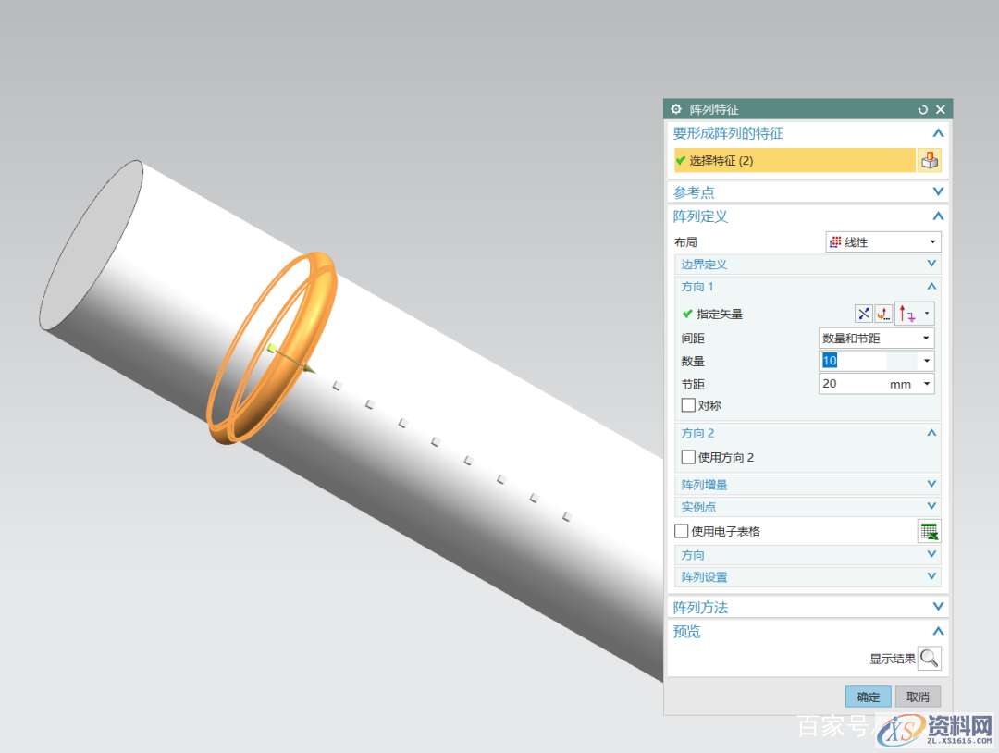Click the reverse direction vector icon
The width and height of the screenshot is (999, 753).
click(x=863, y=314)
